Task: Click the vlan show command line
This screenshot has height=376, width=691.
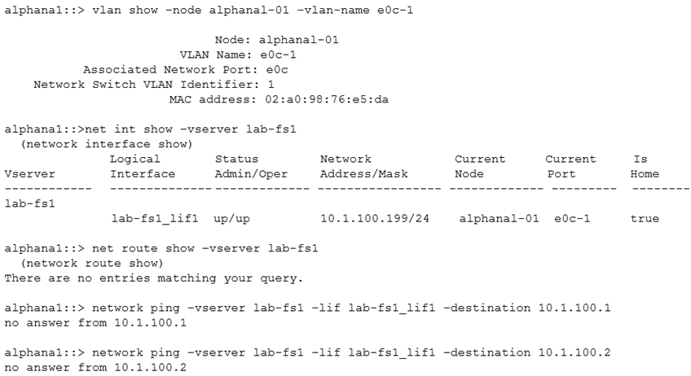Action: click(209, 10)
